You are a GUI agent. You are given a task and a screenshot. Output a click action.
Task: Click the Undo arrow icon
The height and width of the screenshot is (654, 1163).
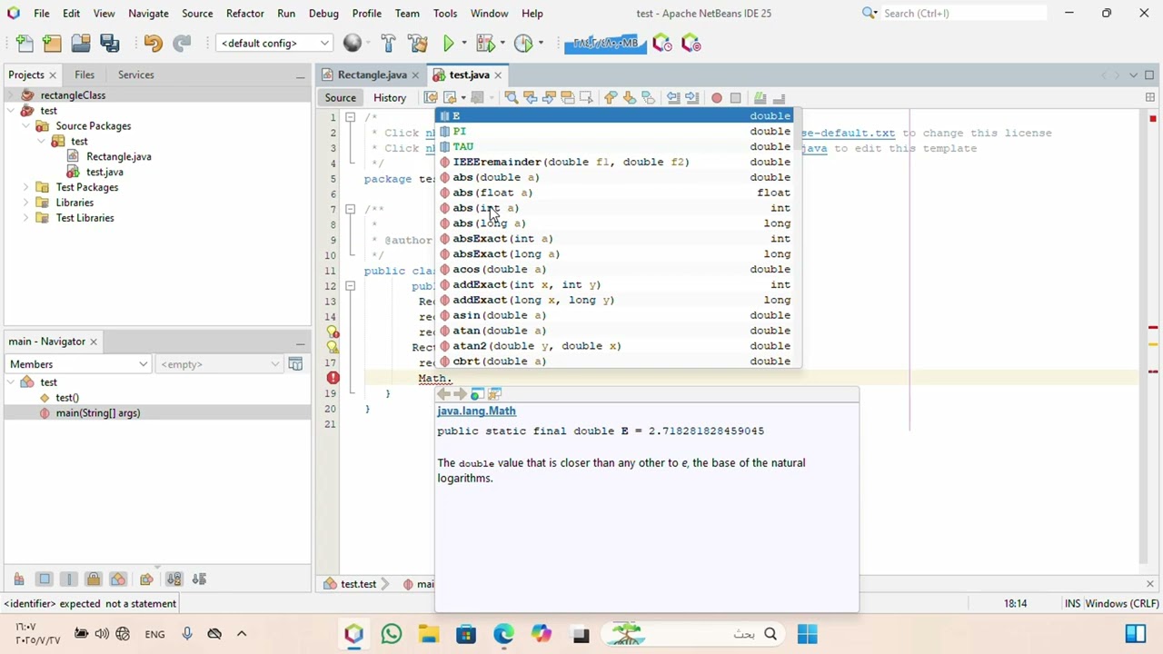(x=153, y=44)
